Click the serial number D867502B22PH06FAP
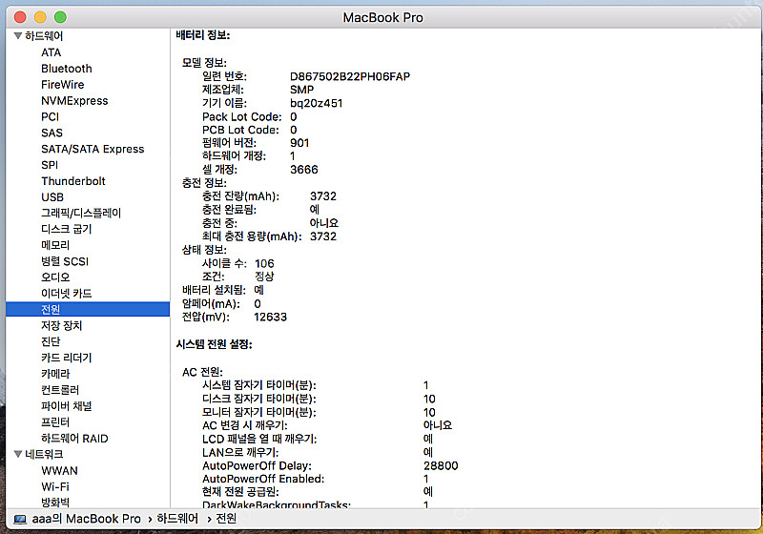Image resolution: width=763 pixels, height=534 pixels. pyautogui.click(x=350, y=76)
